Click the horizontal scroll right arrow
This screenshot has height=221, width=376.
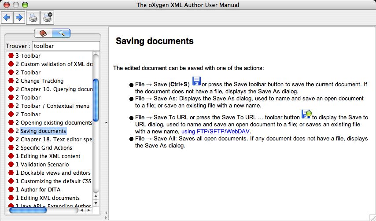89,210
